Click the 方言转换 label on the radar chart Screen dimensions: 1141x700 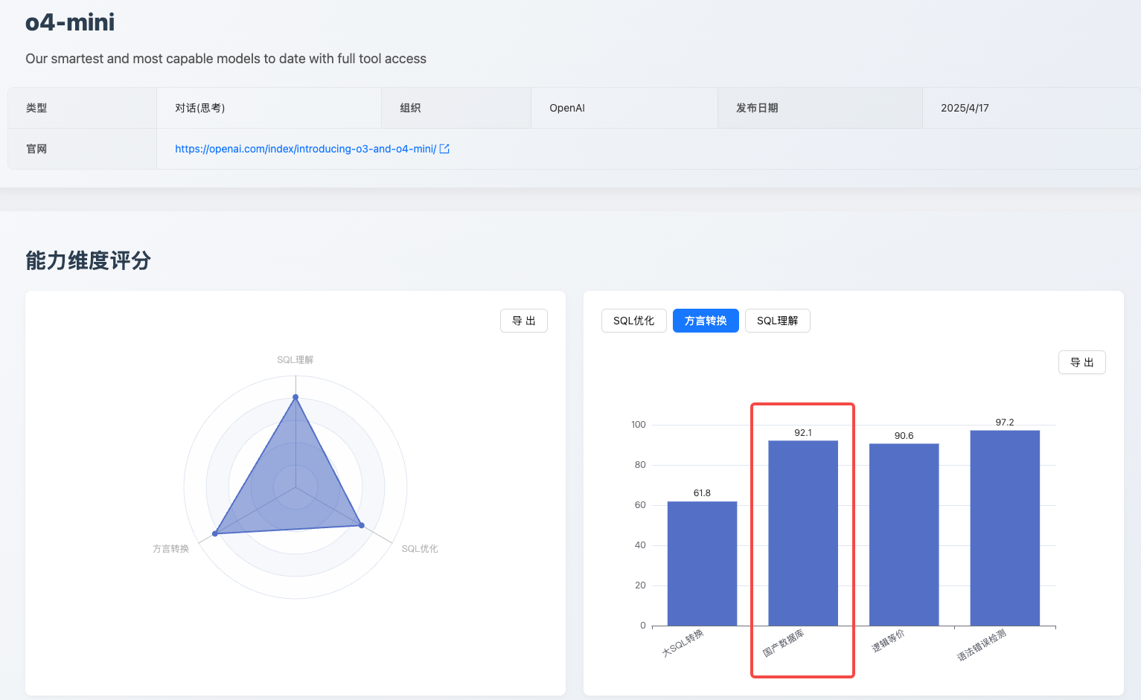point(170,549)
